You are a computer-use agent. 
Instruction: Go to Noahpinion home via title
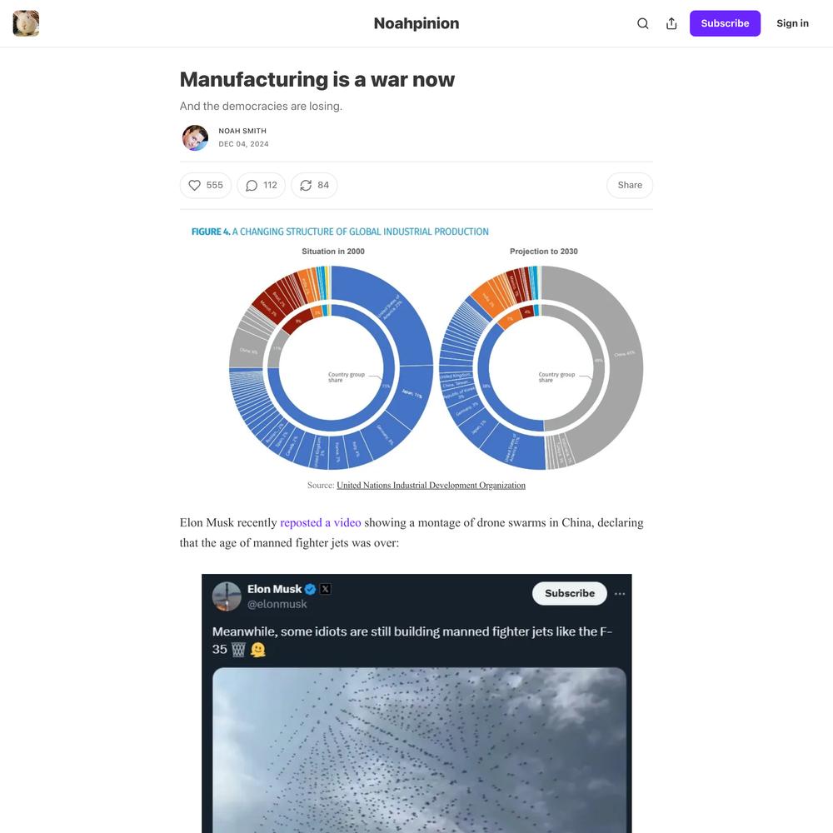pos(416,23)
